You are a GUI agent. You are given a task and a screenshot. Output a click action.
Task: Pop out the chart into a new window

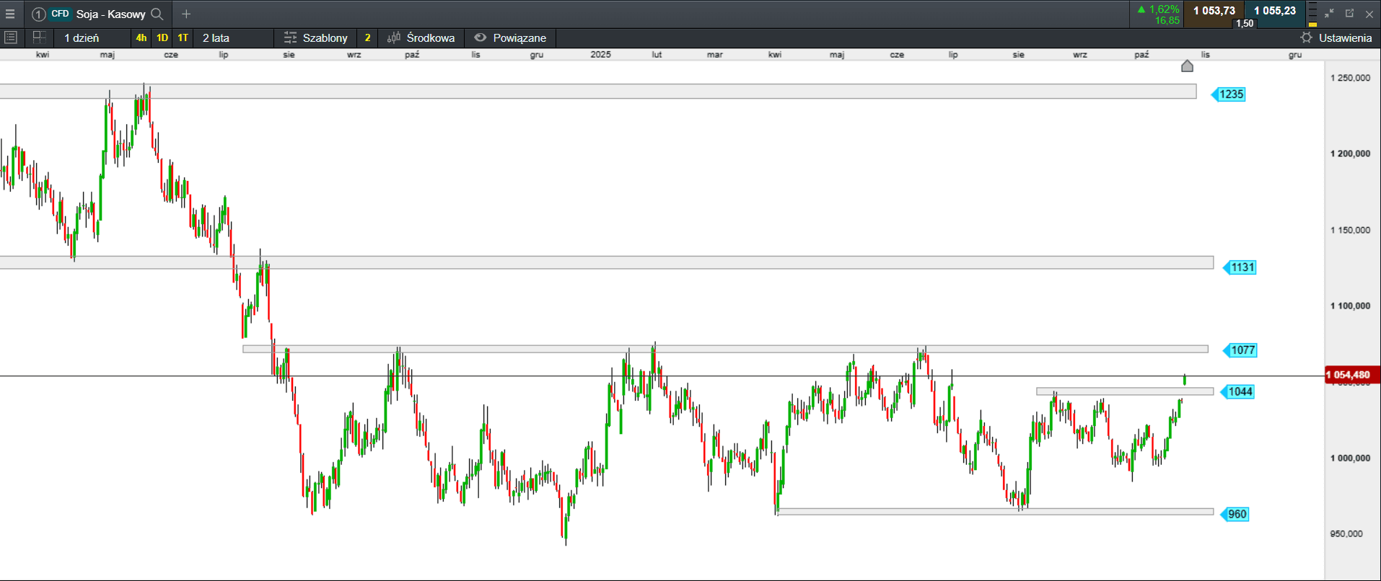click(x=1349, y=13)
